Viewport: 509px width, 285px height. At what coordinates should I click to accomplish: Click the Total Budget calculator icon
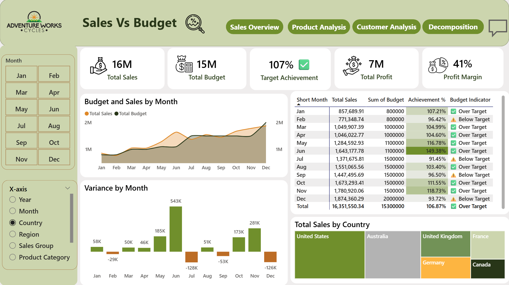(x=184, y=64)
